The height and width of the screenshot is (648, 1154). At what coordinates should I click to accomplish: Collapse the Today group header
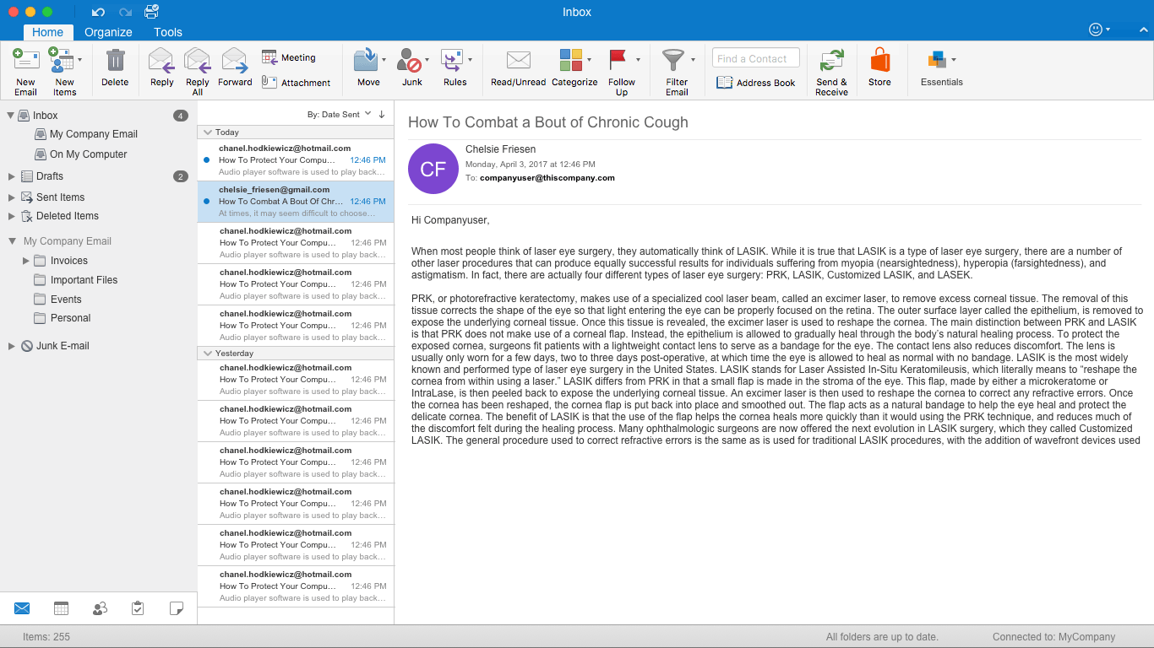click(x=206, y=132)
